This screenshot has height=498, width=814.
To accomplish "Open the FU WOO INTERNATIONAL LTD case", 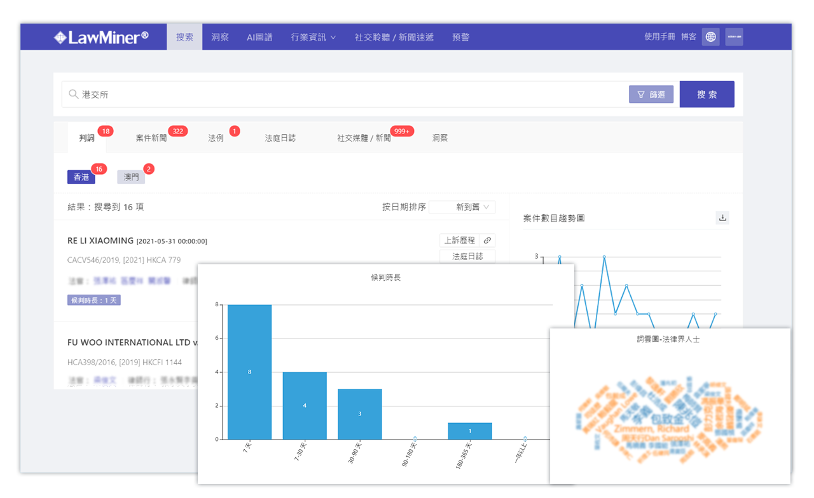I will click(132, 342).
